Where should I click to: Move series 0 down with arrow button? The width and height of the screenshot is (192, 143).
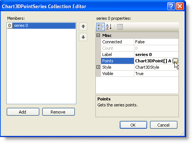[x=83, y=37]
